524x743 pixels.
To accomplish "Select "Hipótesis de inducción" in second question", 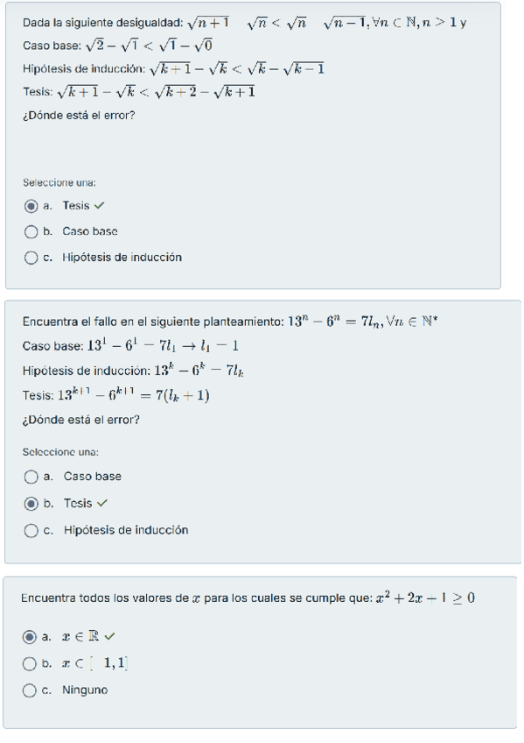I will 31,530.
